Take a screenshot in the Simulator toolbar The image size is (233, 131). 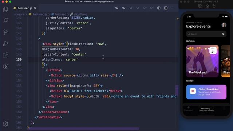200,6
